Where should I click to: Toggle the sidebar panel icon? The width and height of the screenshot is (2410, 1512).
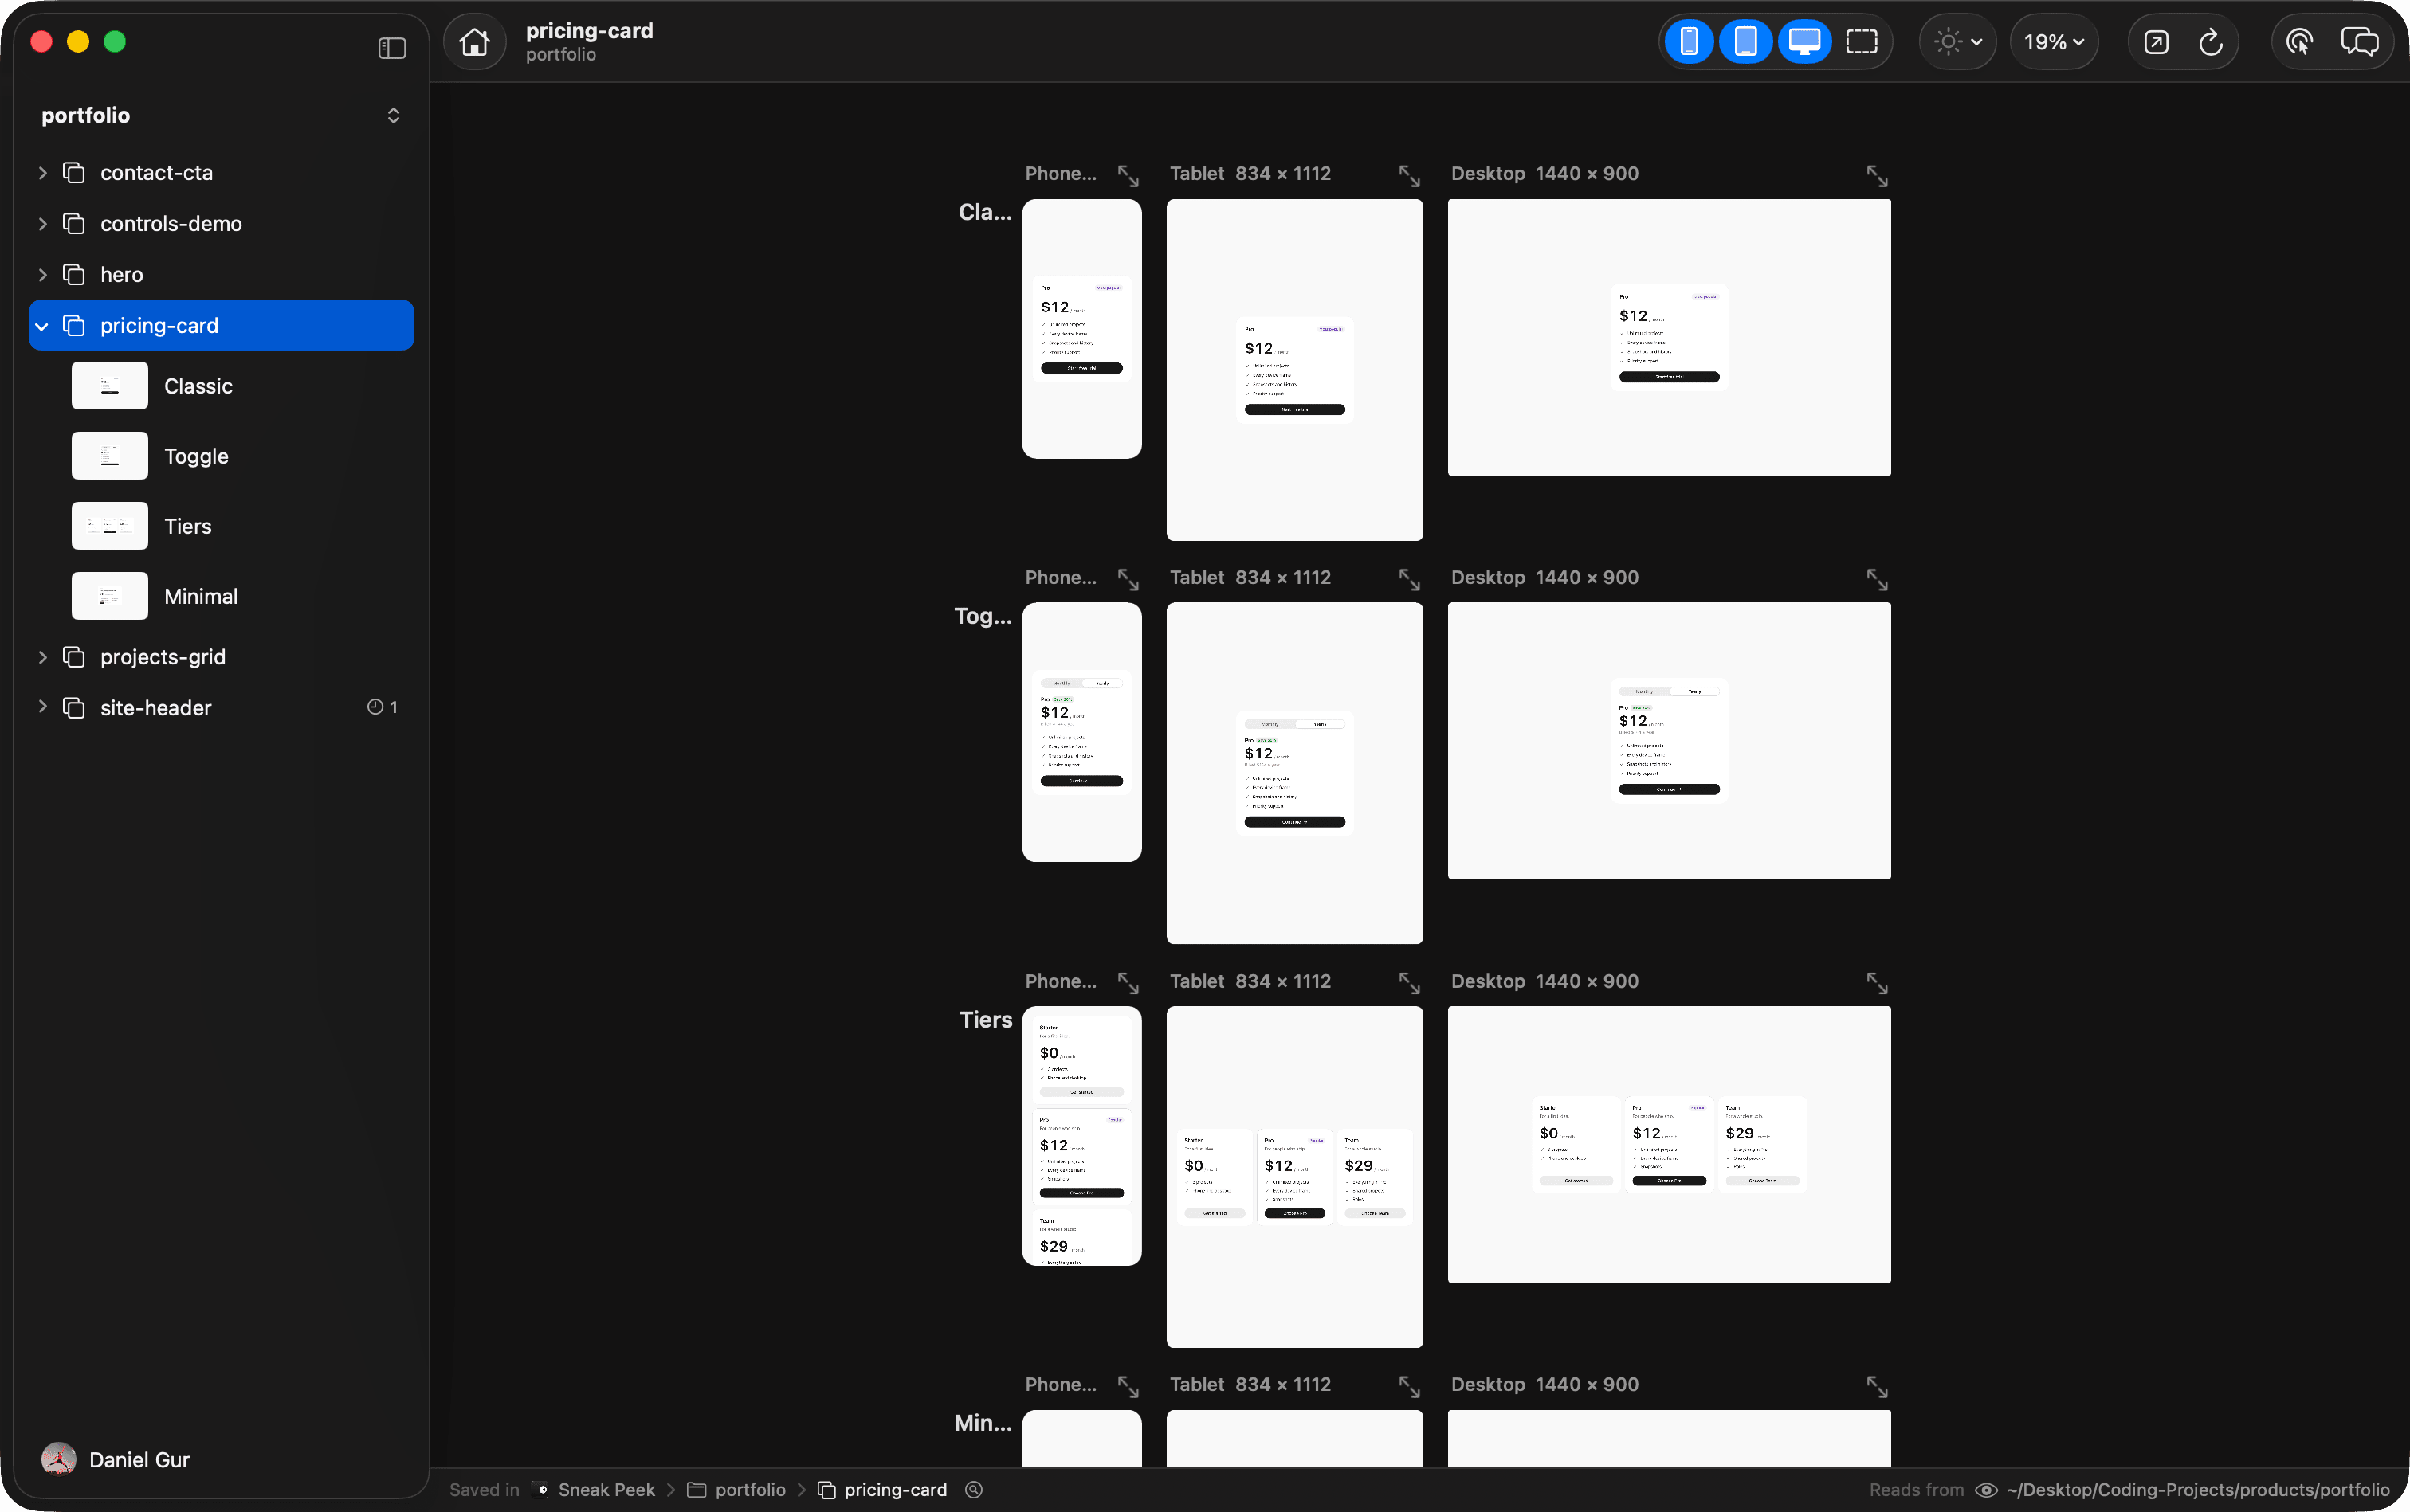[392, 48]
